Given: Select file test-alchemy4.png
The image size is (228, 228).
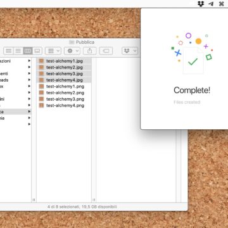Looking at the screenshot, I should pos(64,105).
